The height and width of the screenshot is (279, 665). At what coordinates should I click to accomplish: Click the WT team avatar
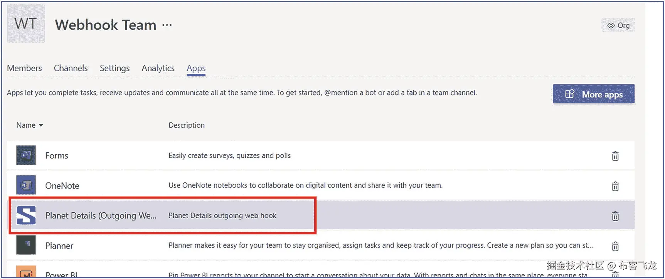point(26,23)
